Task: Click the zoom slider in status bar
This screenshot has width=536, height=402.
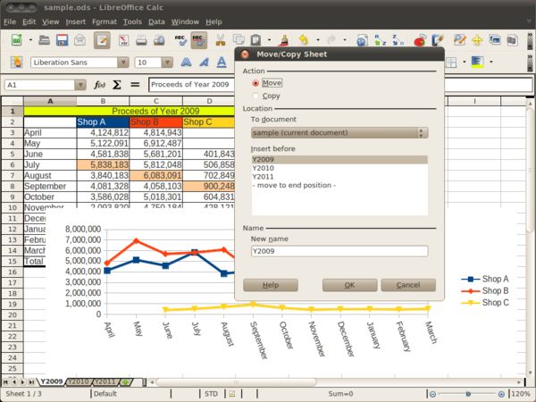Action: 469,394
